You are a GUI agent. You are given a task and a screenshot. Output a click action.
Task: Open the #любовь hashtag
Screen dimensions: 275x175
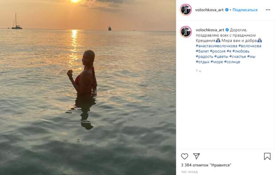coord(241,51)
